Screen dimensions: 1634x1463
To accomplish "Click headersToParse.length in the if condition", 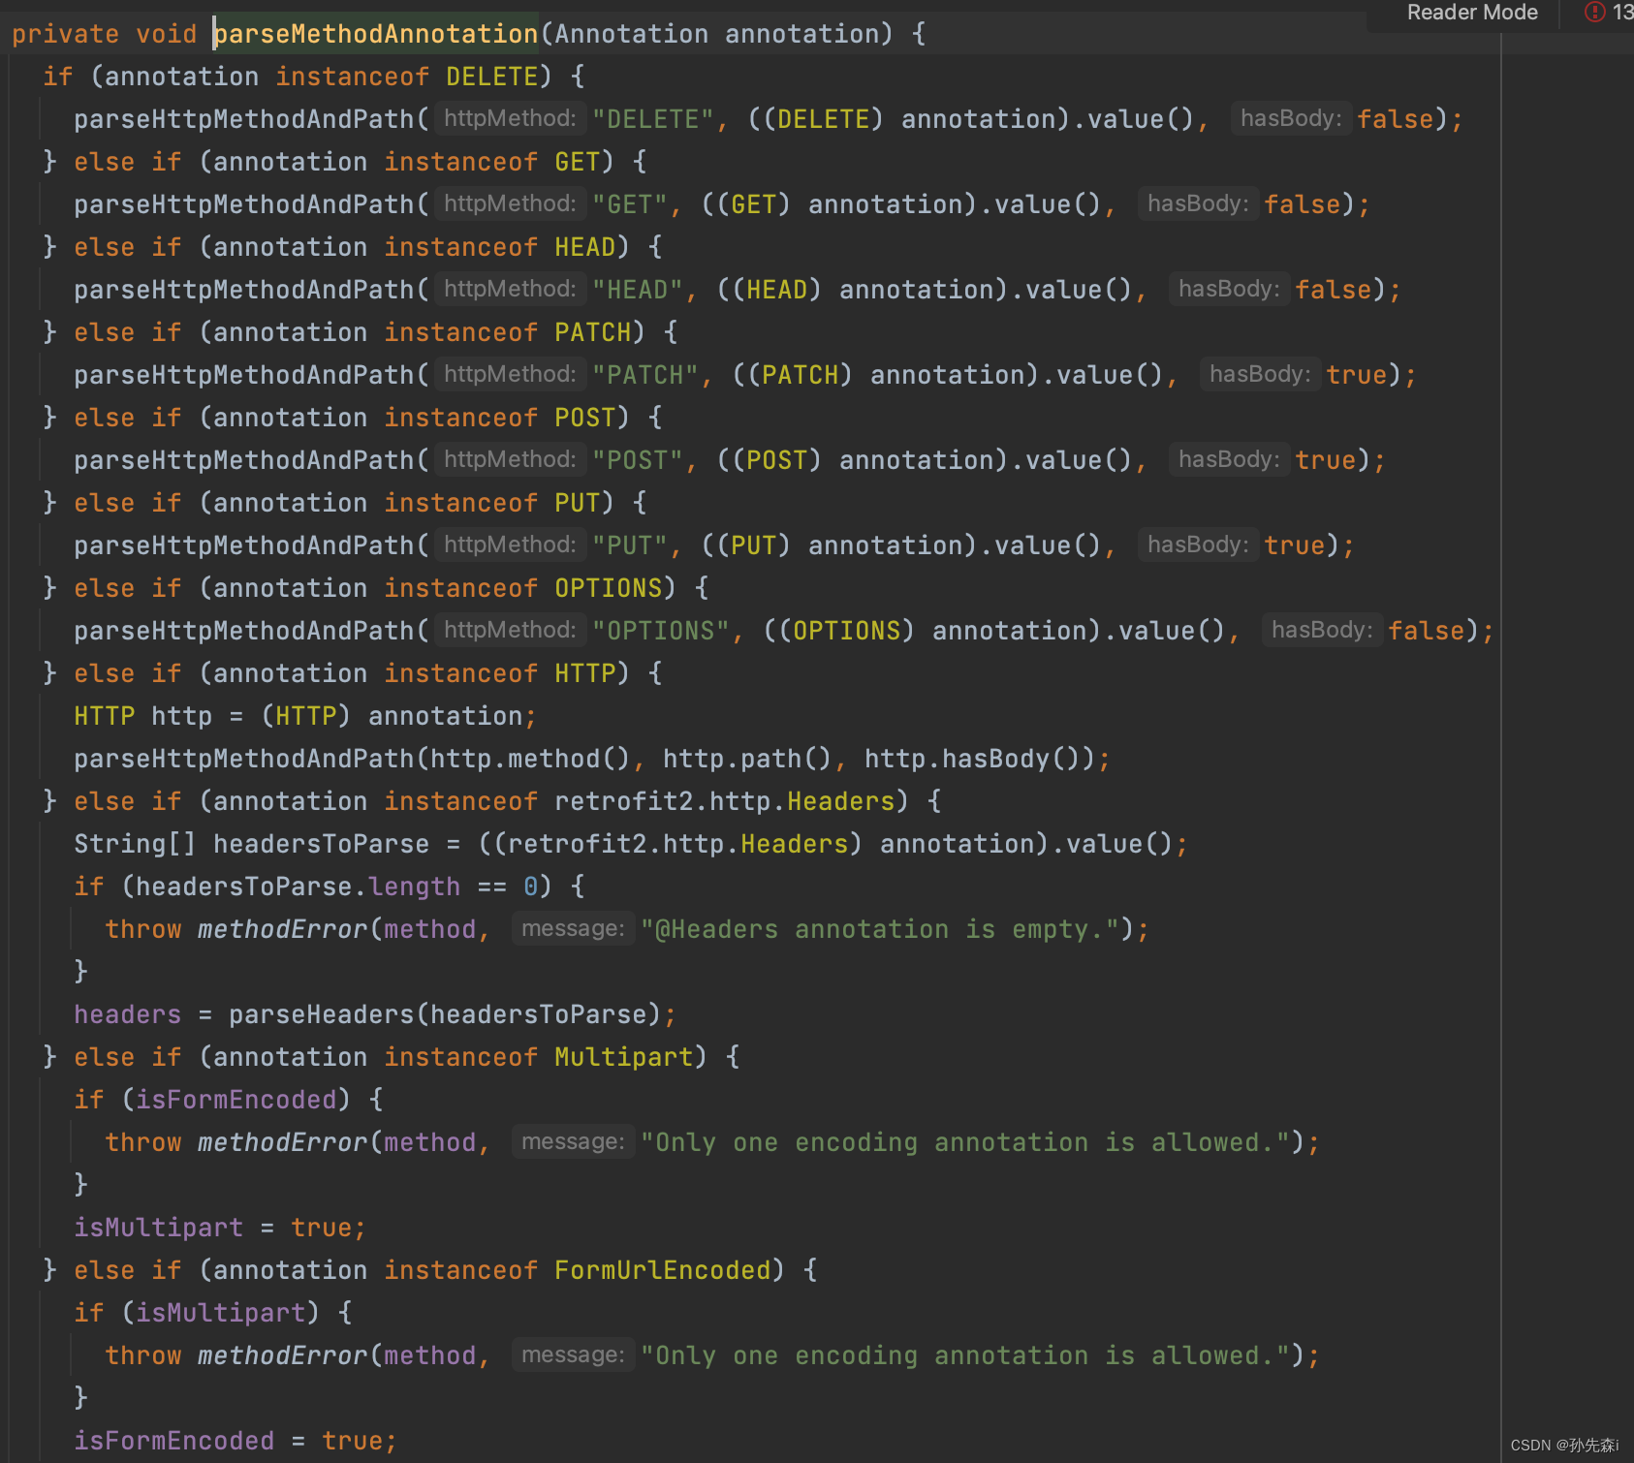I will pos(299,887).
